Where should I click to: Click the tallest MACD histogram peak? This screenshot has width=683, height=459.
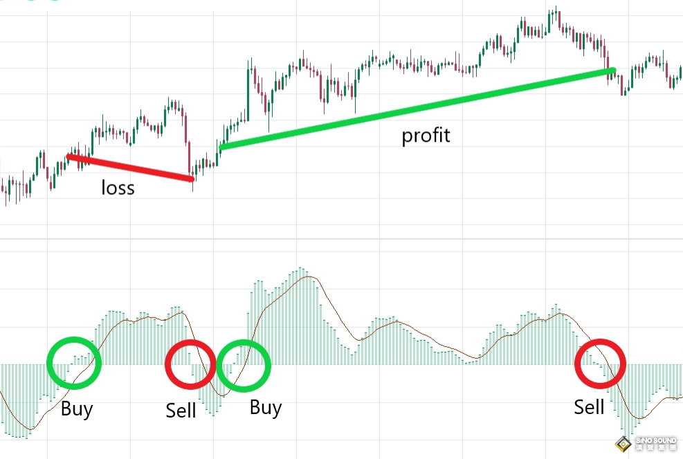[300, 270]
